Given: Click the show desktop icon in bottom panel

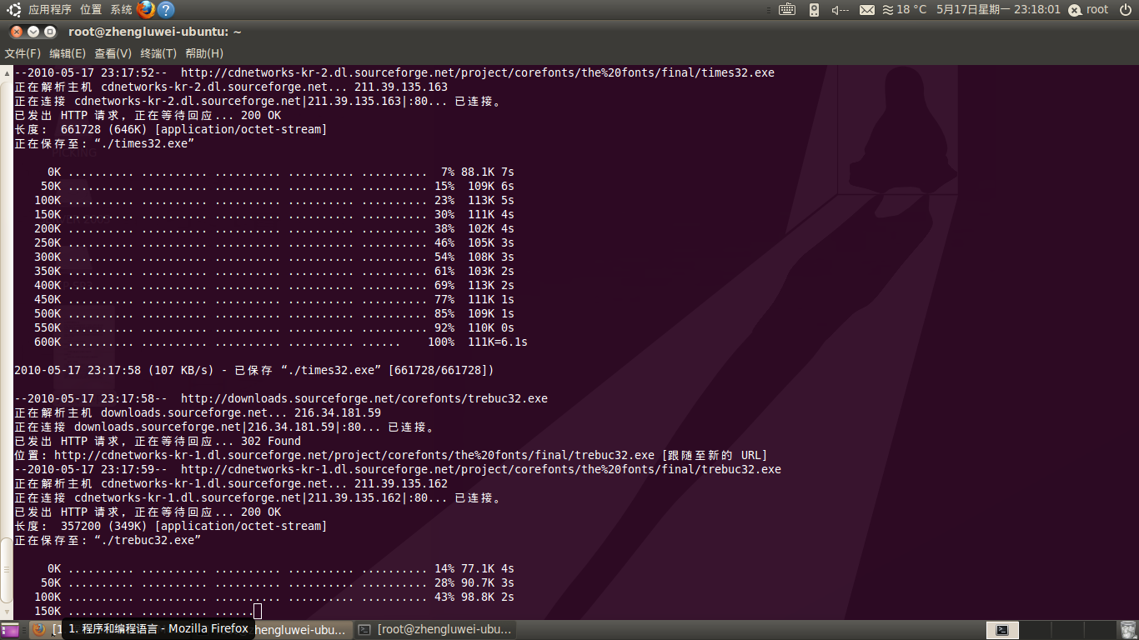Looking at the screenshot, I should click(10, 630).
